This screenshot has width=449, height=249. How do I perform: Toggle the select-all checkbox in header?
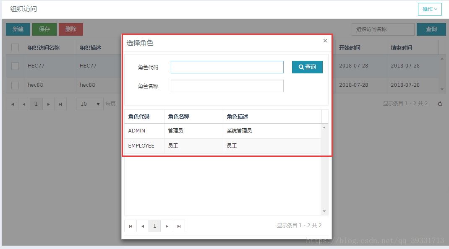pos(15,47)
